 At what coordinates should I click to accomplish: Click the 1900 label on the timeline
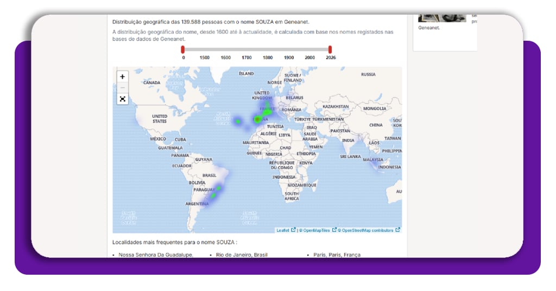coord(289,58)
